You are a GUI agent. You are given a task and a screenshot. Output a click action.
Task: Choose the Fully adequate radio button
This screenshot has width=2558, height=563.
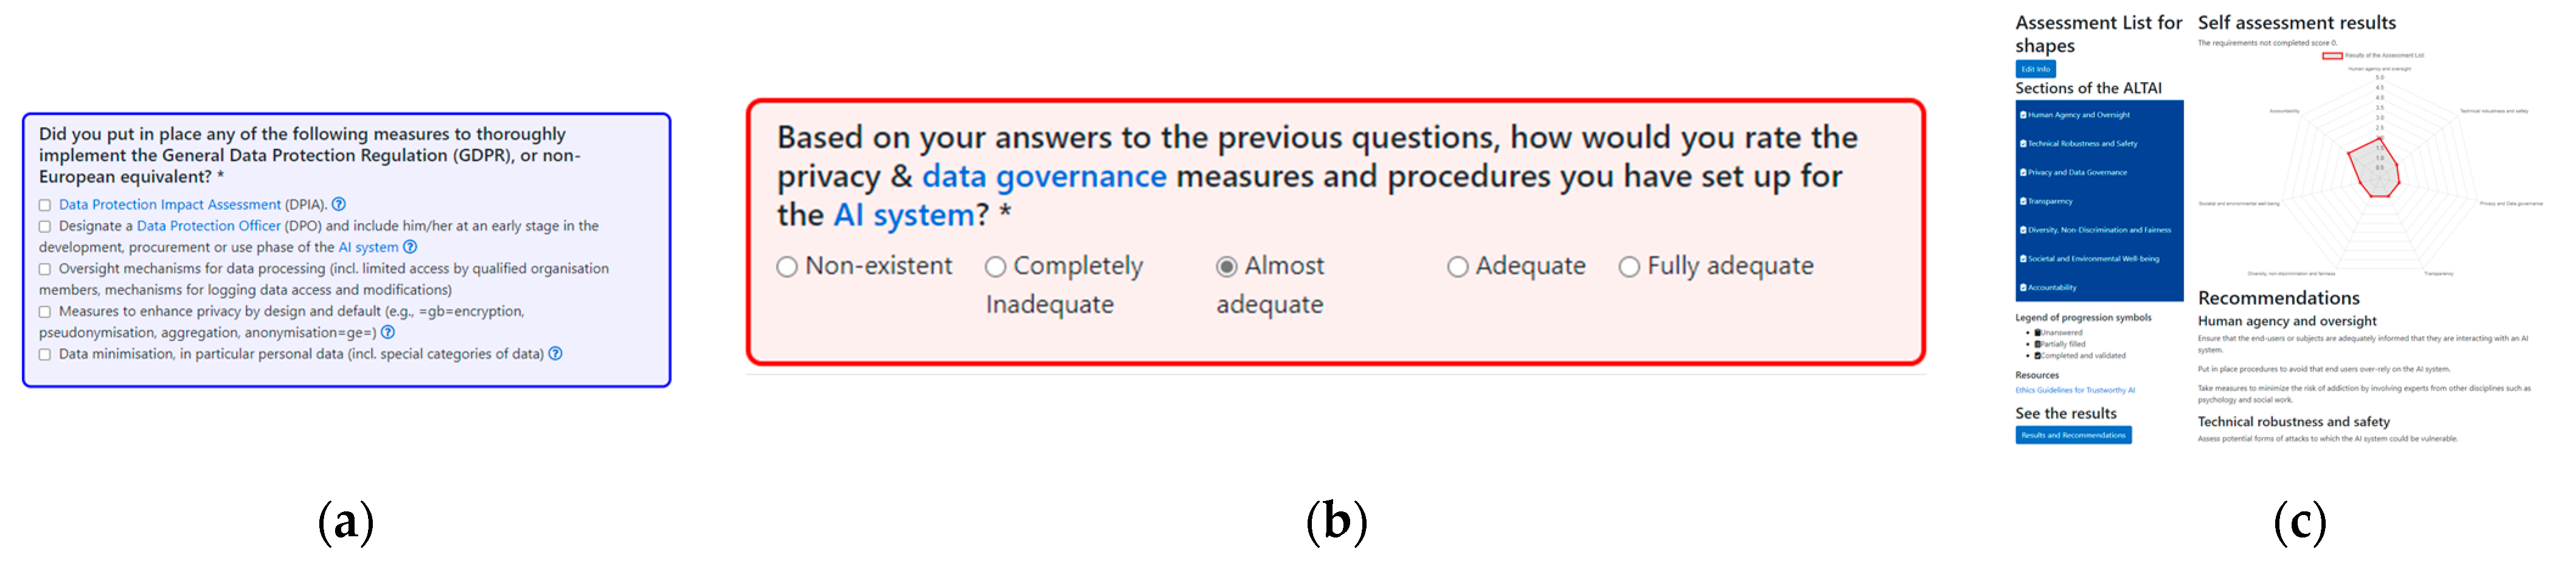[1629, 267]
